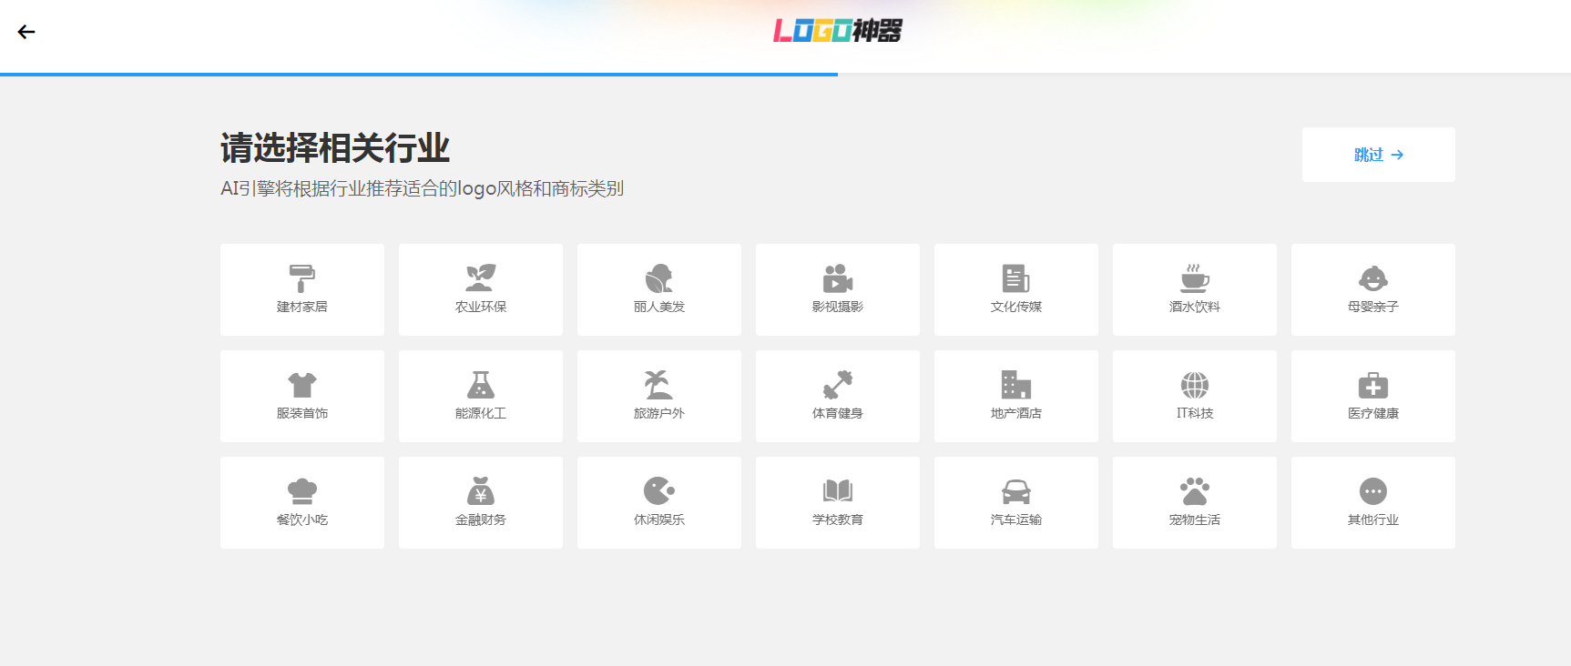The width and height of the screenshot is (1571, 666).
Task: Select the 建材家居 paint roller icon
Action: (301, 278)
